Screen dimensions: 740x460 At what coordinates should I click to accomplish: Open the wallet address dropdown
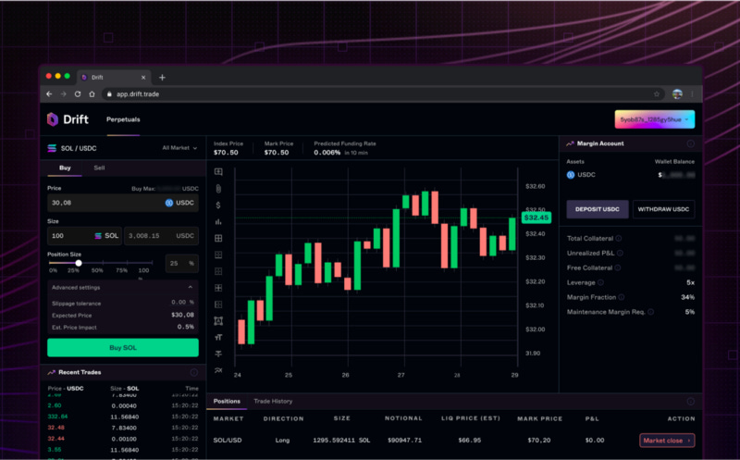(x=655, y=119)
